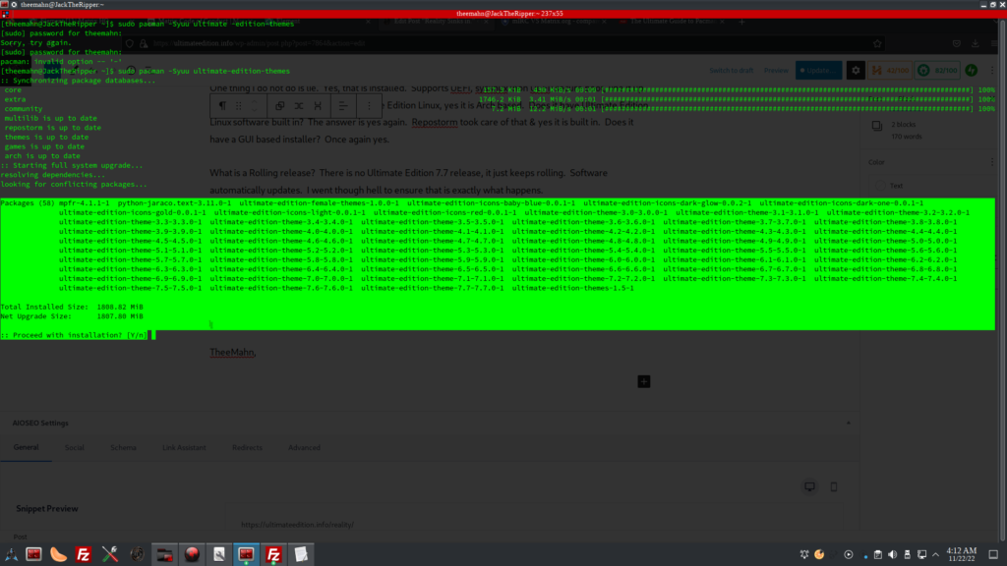The width and height of the screenshot is (1007, 566).
Task: Switch to the wrench settings document task
Action: click(219, 554)
